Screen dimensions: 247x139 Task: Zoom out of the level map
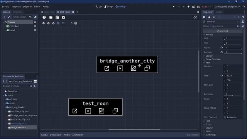click(44, 23)
